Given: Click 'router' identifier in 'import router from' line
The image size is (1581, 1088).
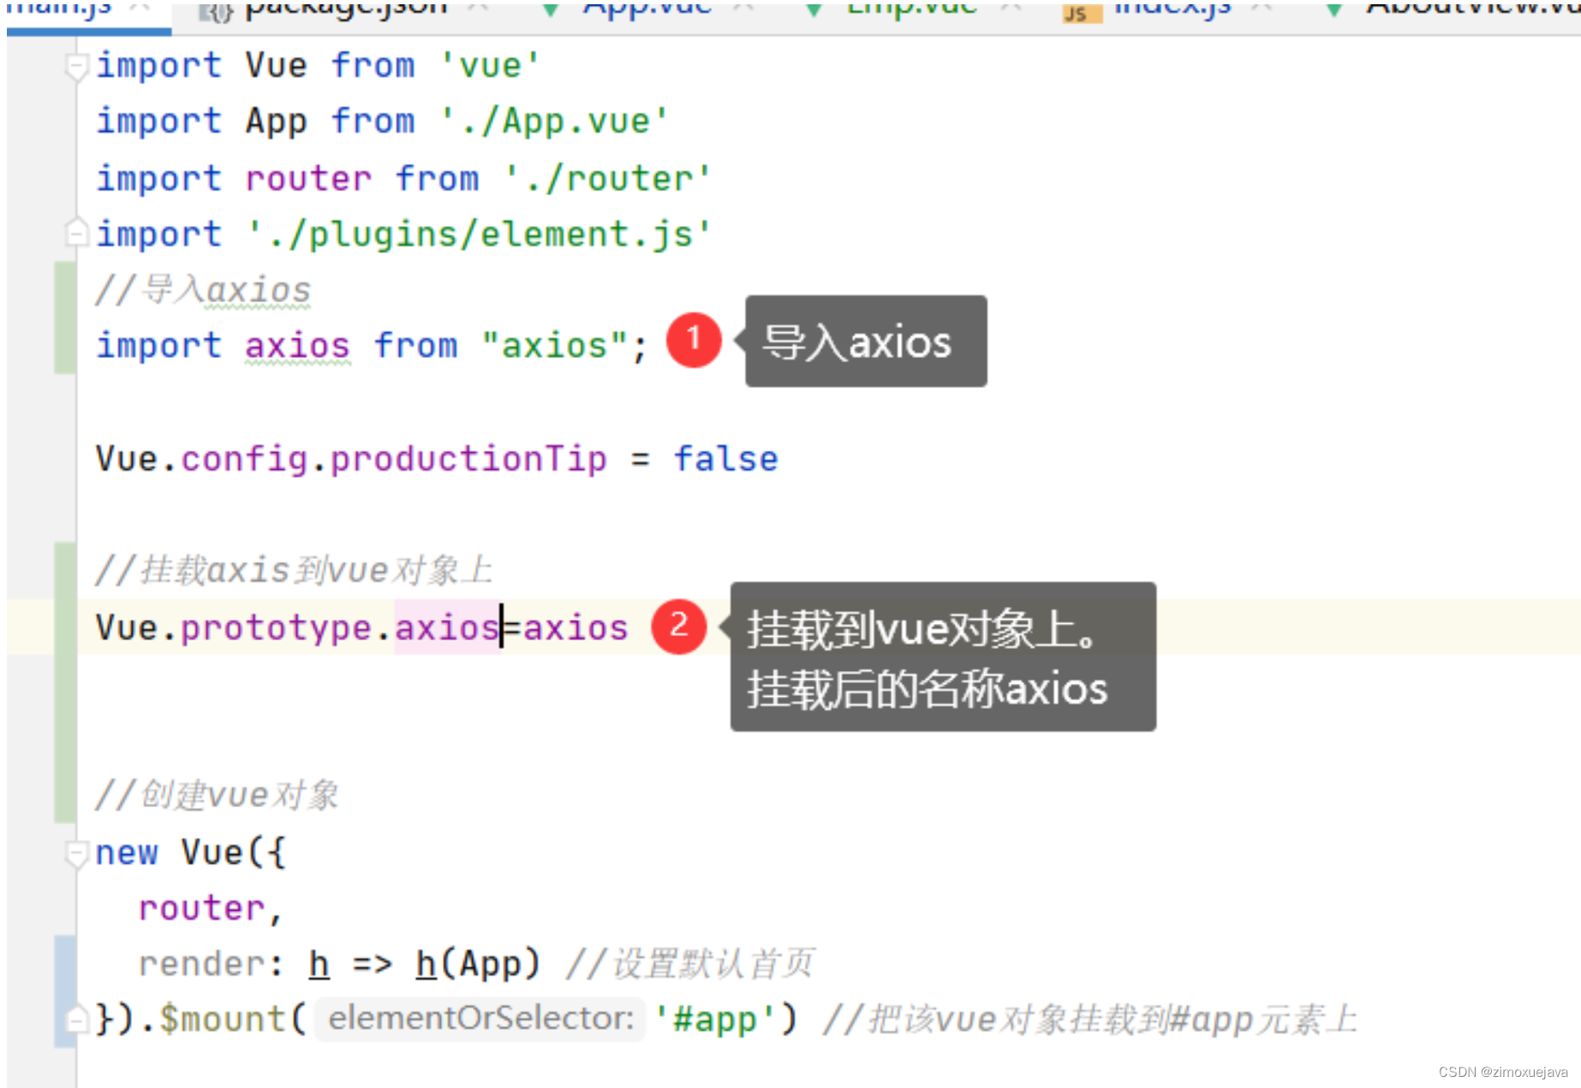Looking at the screenshot, I should coord(308,179).
